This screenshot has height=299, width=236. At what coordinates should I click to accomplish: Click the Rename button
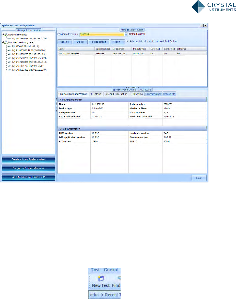pyautogui.click(x=65, y=42)
